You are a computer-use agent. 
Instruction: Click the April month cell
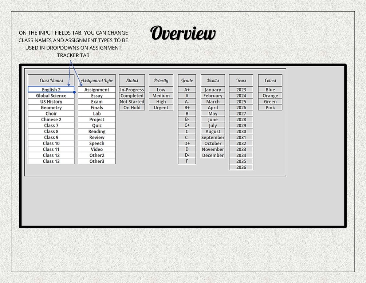pyautogui.click(x=213, y=107)
